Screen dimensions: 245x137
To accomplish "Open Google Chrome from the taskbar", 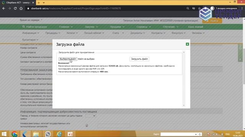I will (15, 134).
